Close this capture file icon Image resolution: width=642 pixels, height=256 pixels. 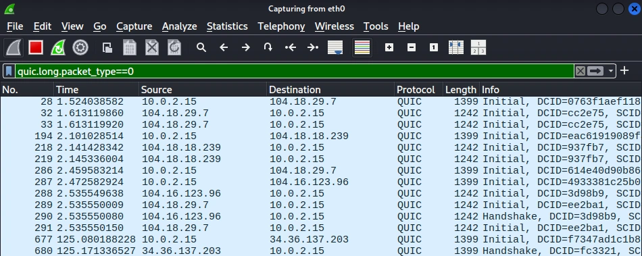point(152,48)
